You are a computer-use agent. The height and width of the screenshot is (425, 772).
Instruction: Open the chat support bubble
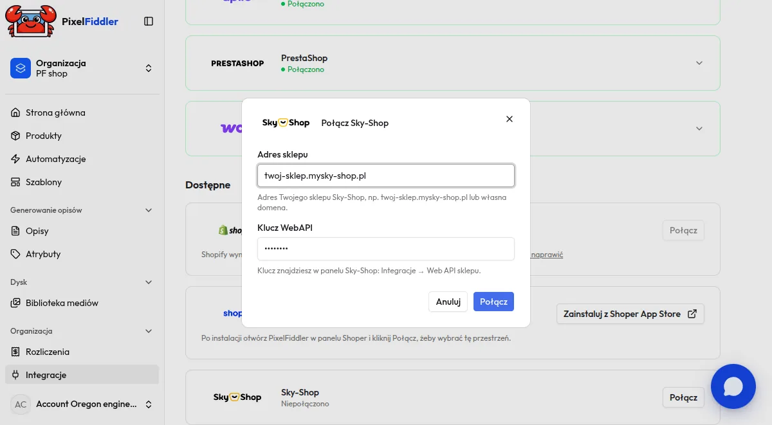[733, 386]
